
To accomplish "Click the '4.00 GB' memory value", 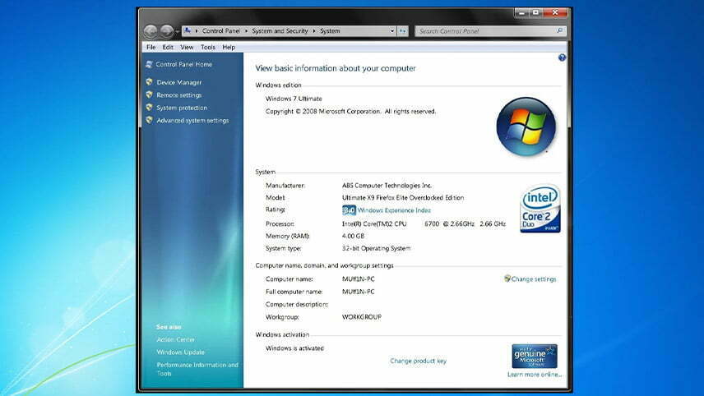I will (353, 236).
